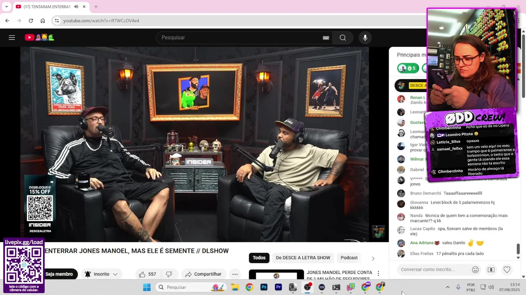
Task: Click the channel watermark in the video corner
Action: click(378, 231)
